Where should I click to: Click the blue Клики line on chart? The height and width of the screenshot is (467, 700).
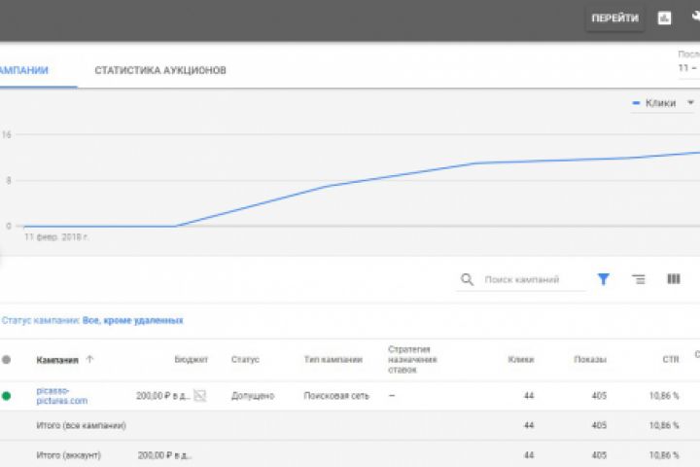408,174
